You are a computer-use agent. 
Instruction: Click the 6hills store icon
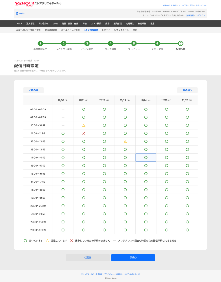pos(17,13)
